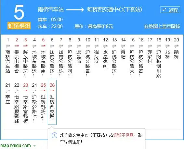Select stop 19 北桥

pyautogui.click(x=167, y=54)
